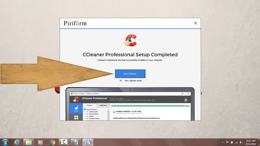Open the network status tray icon
The image size is (260, 146).
tap(236, 142)
